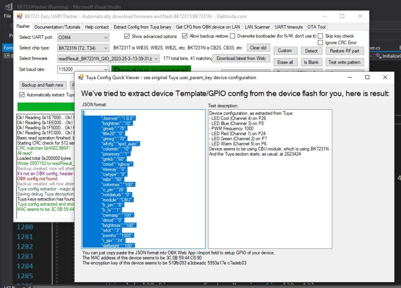Switch to Help contact tab
401x288 pixels.
[x=97, y=27]
